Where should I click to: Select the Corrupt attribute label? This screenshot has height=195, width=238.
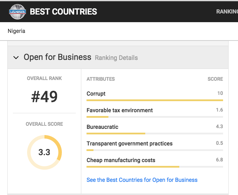coord(96,94)
